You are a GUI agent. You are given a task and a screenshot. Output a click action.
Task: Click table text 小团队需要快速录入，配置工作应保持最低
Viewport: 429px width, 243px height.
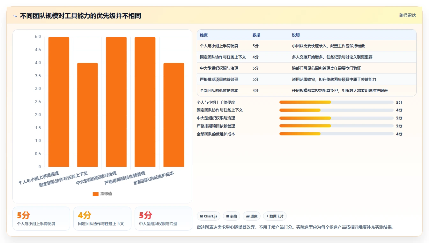pyautogui.click(x=328, y=46)
